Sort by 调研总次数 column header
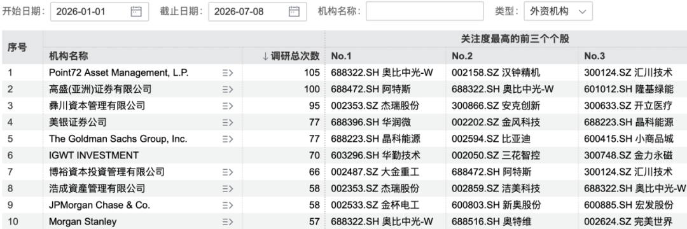 [x=291, y=56]
